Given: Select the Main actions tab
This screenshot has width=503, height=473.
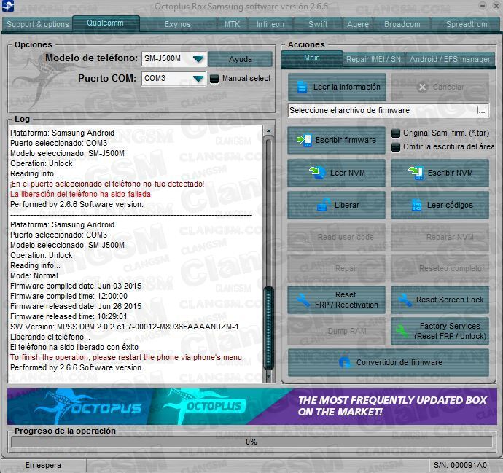Looking at the screenshot, I should 312,58.
